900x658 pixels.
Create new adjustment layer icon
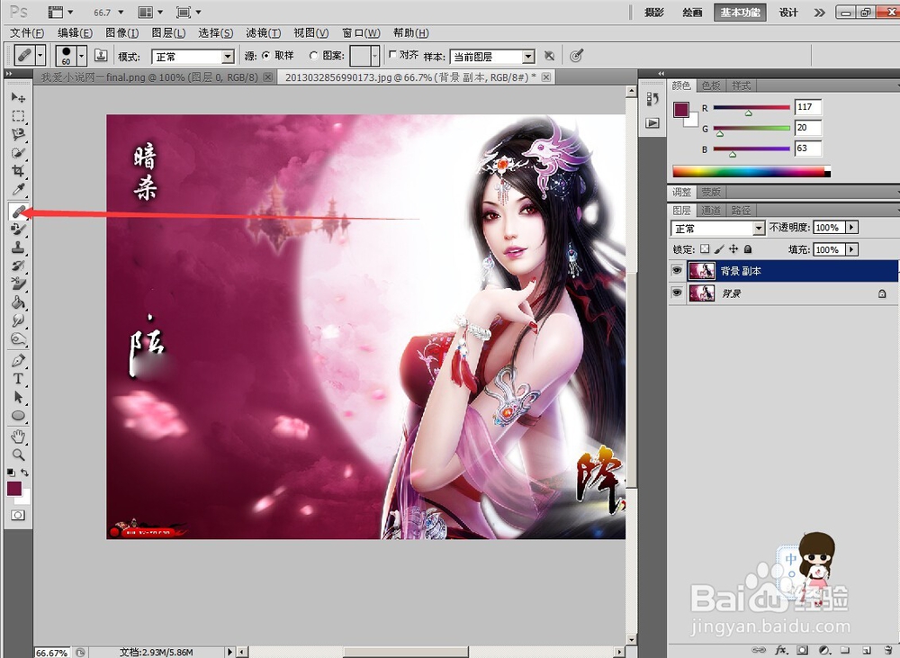tap(824, 651)
